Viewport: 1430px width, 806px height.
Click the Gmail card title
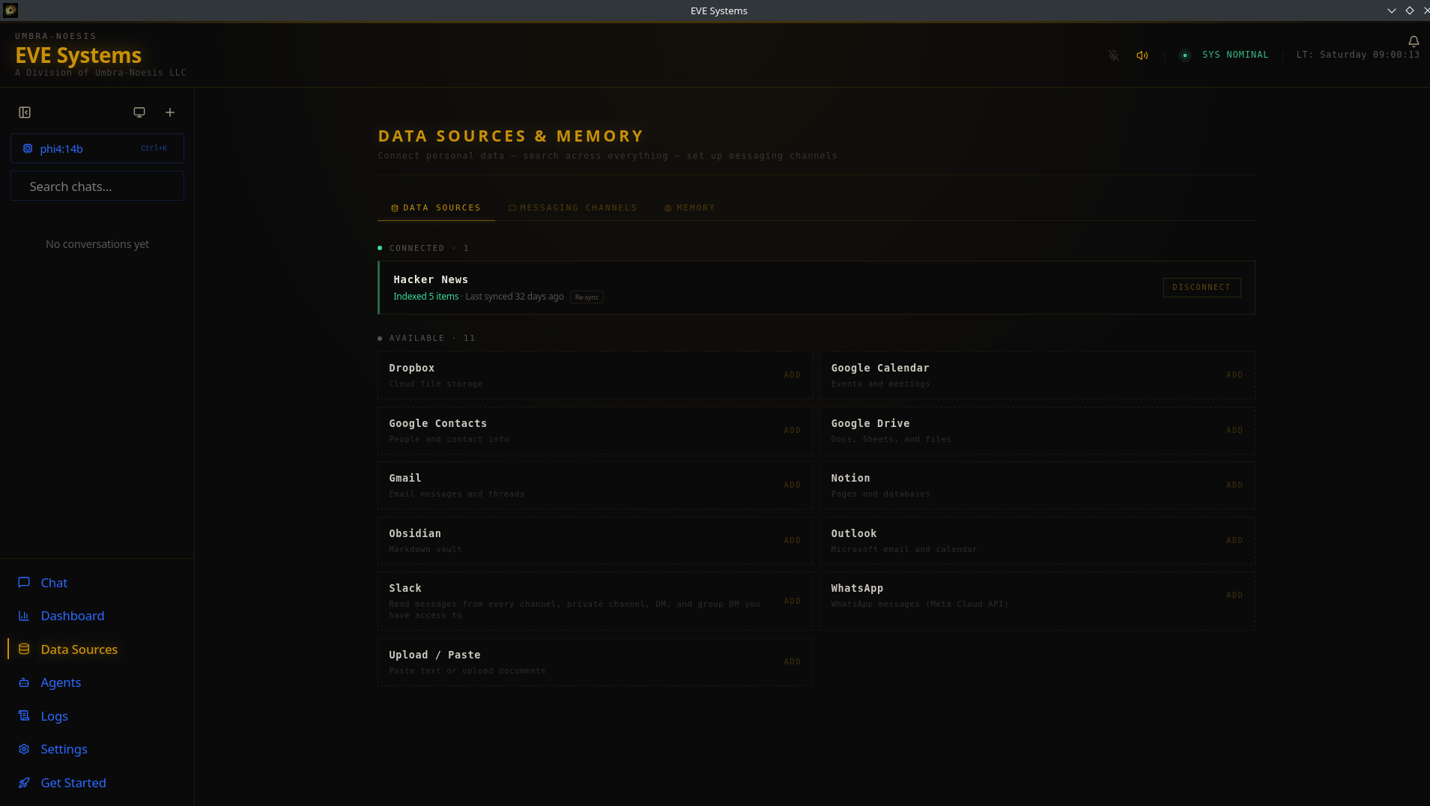405,478
